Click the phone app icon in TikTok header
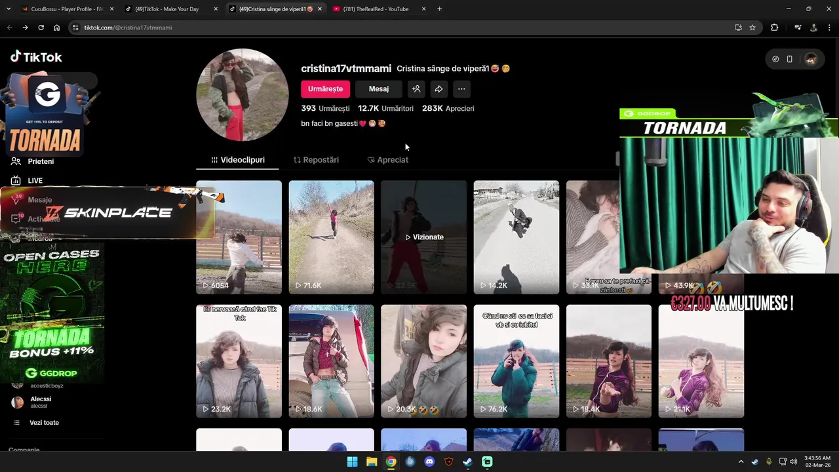 790,59
